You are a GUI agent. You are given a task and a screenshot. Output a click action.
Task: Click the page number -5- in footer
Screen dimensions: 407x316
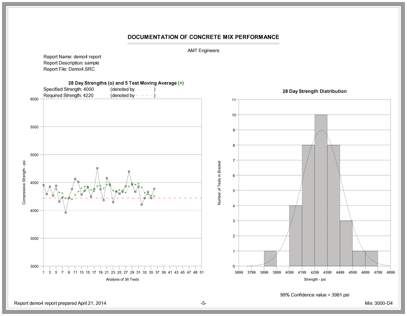203,303
